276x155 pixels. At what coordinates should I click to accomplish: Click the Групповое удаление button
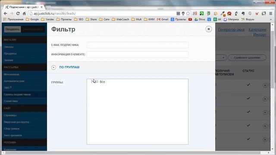pos(247,58)
